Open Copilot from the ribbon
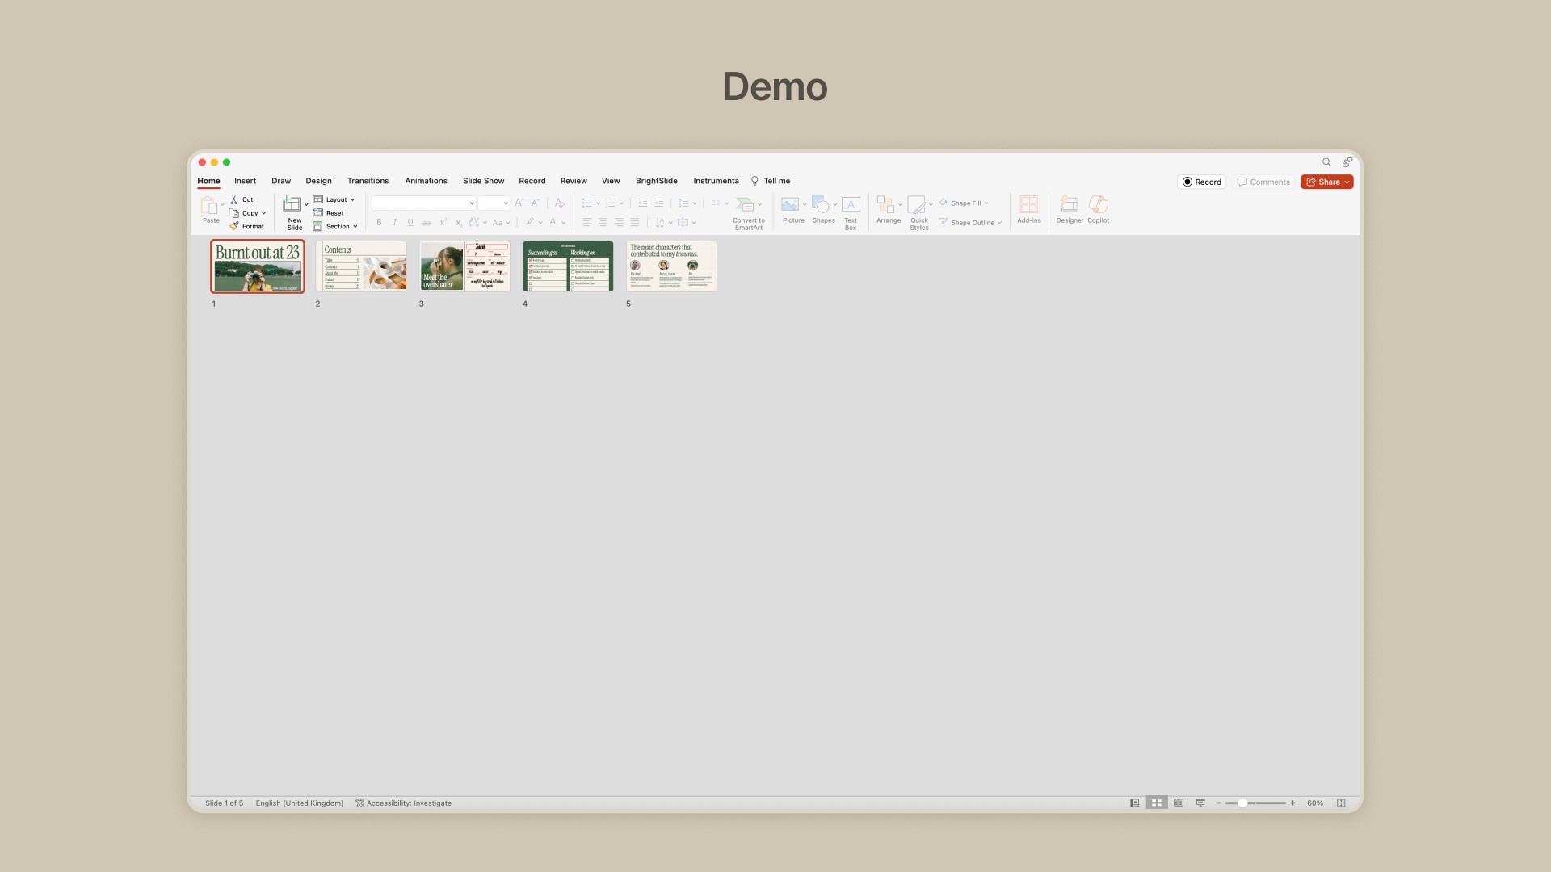The image size is (1551, 872). click(1098, 205)
